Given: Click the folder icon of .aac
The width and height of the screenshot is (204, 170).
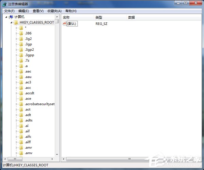Looking at the screenshot, I should 21,71.
